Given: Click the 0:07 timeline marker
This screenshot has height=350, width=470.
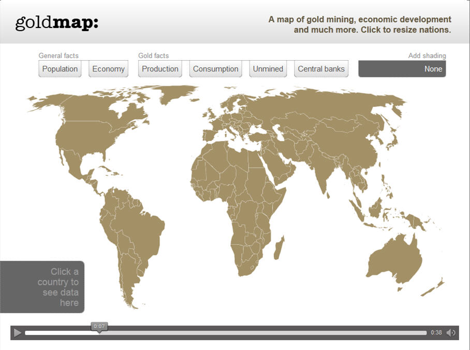Looking at the screenshot, I should point(99,327).
